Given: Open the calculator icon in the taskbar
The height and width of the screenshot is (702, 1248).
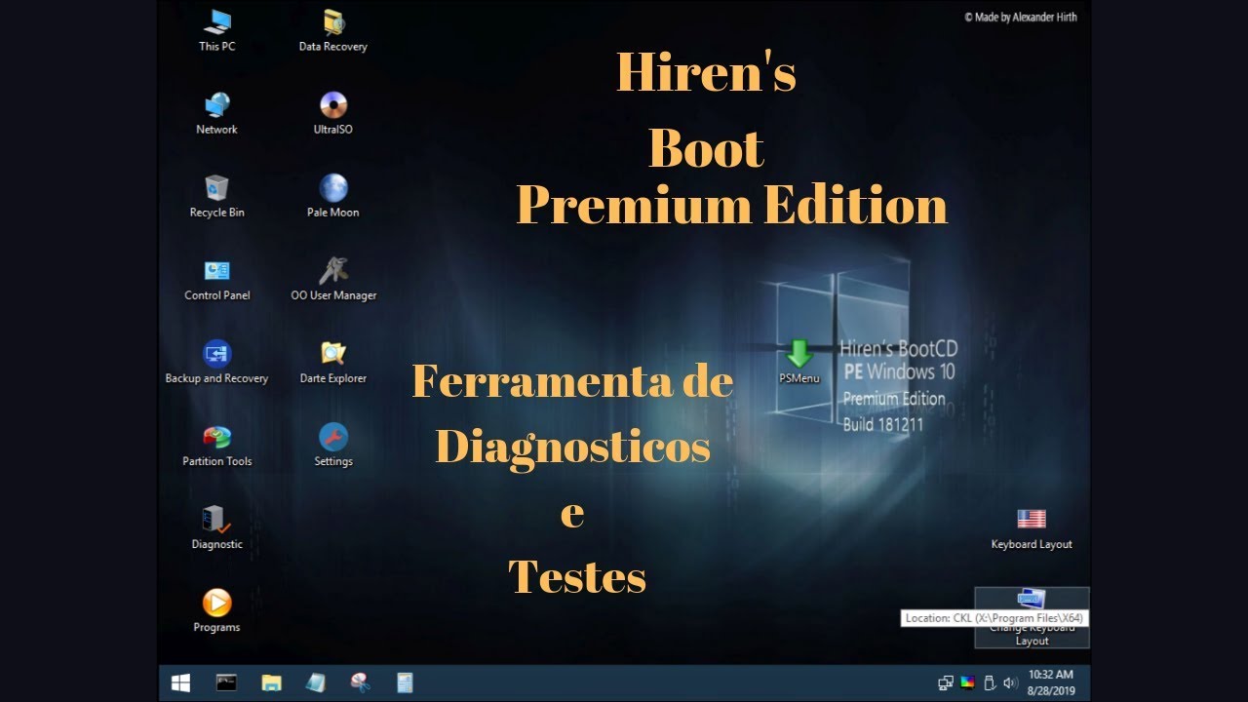Looking at the screenshot, I should [x=406, y=682].
